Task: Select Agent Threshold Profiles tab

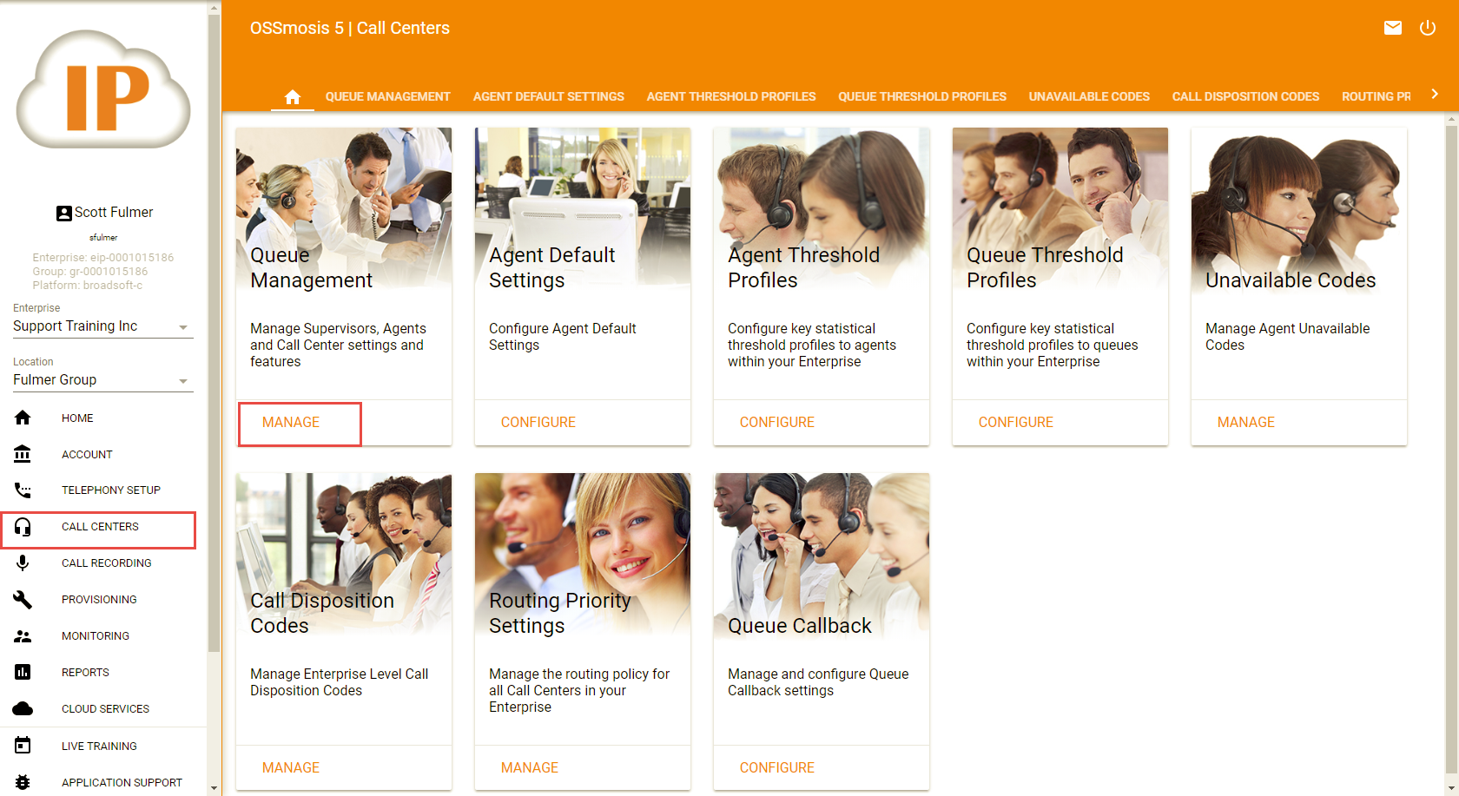Action: click(x=730, y=96)
